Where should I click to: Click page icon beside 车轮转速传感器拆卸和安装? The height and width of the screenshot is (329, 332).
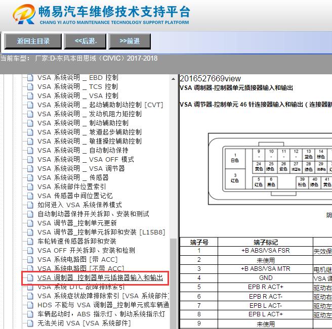click(x=30, y=241)
